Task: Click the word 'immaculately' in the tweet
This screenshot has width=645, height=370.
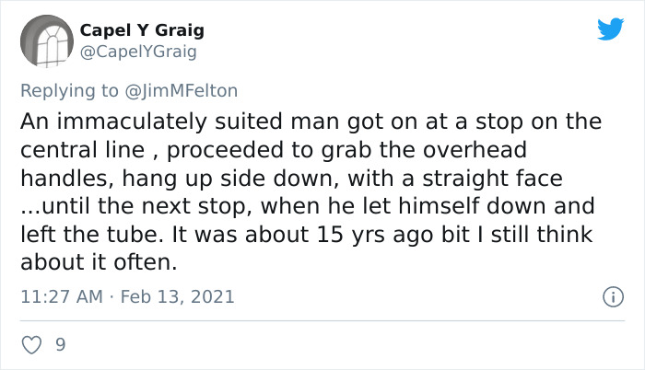Action: [x=132, y=121]
